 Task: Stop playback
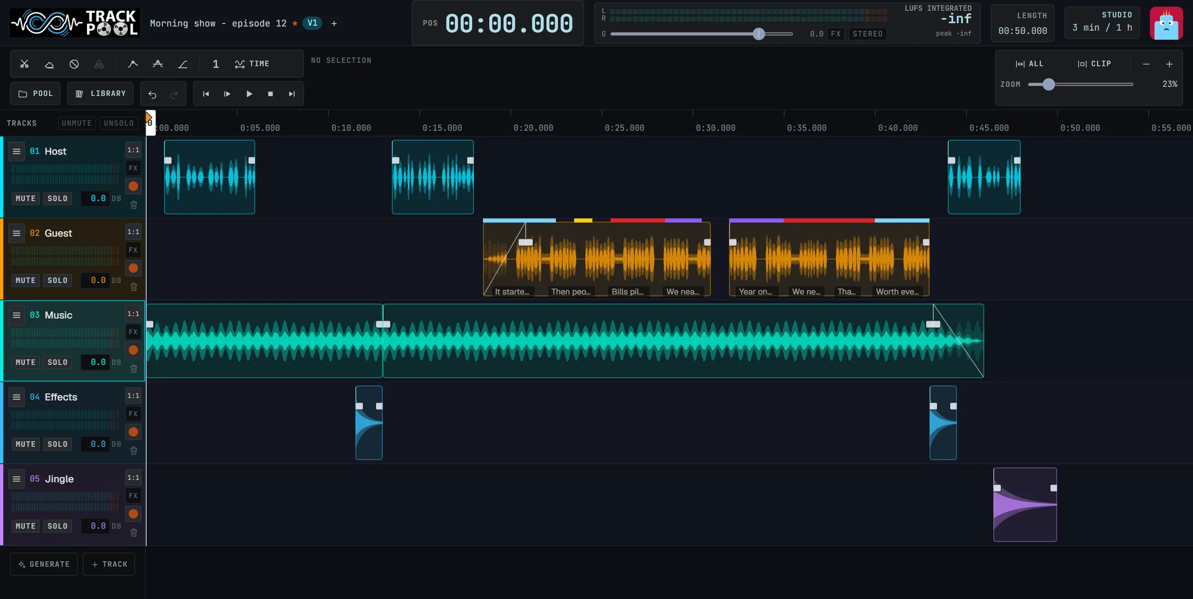270,94
